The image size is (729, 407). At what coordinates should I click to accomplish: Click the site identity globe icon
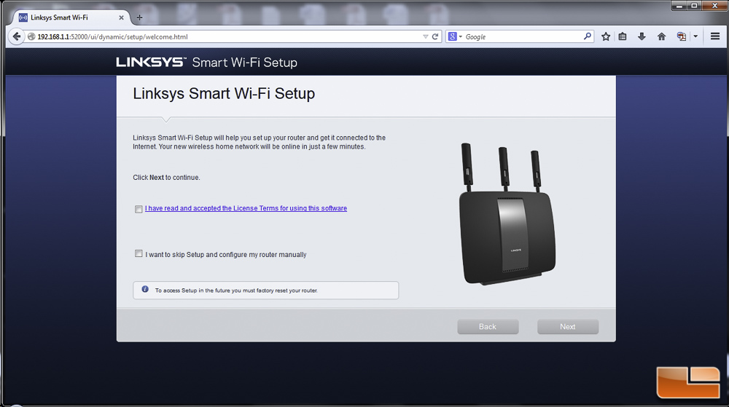[x=31, y=36]
